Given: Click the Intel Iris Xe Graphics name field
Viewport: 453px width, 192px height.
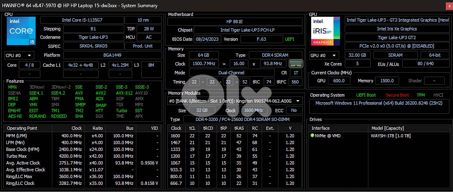Looking at the screenshot, I should pyautogui.click(x=397, y=29).
